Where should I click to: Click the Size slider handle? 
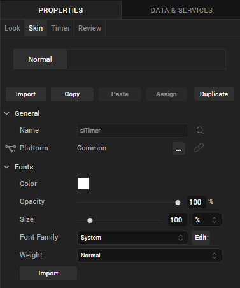click(90, 220)
